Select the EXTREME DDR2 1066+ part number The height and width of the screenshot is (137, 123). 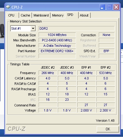(x=57, y=51)
